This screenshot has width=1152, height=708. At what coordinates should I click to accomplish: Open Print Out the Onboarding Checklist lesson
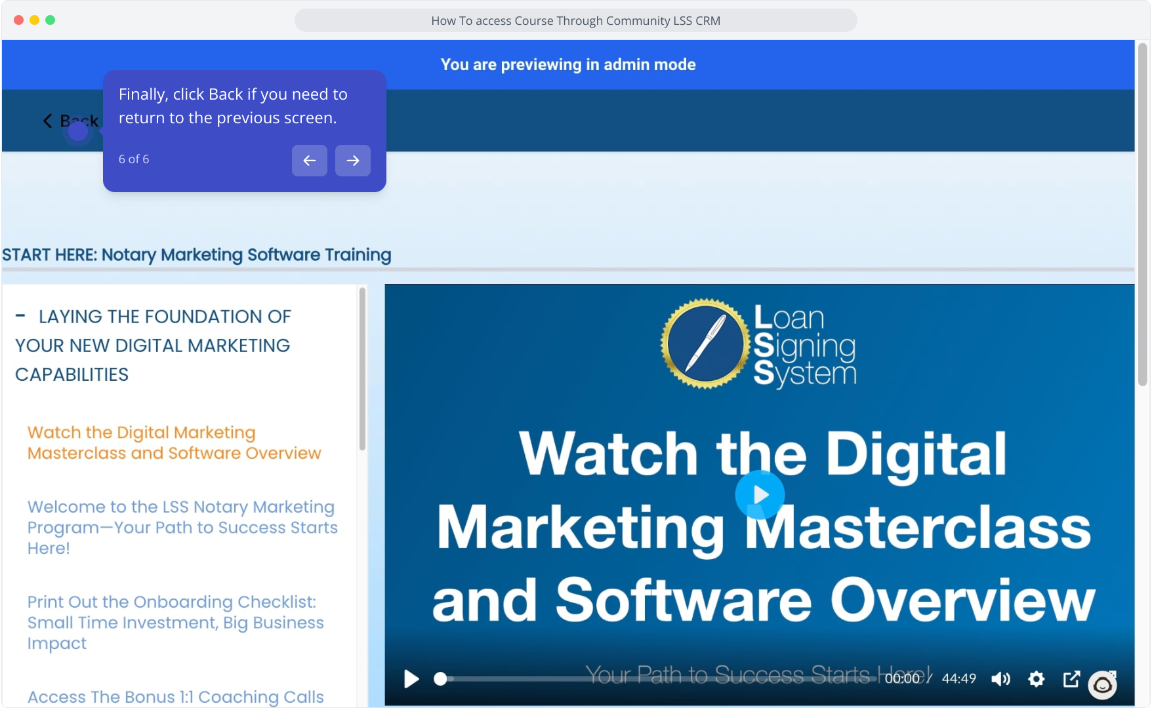[x=176, y=622]
